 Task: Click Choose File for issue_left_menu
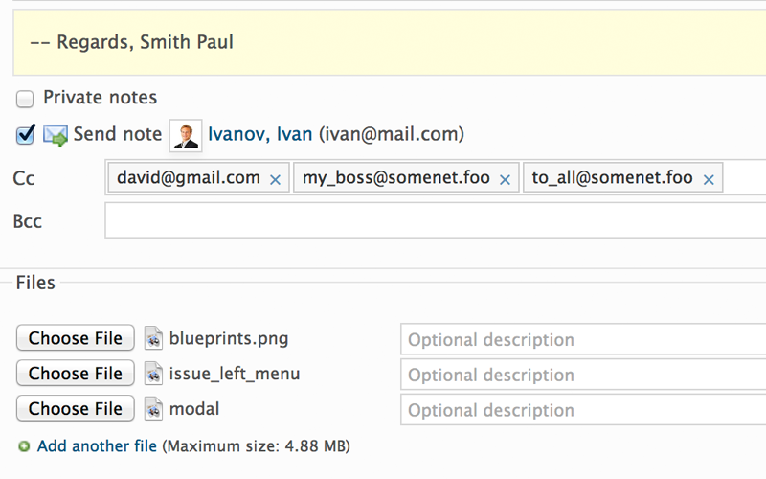pyautogui.click(x=76, y=374)
